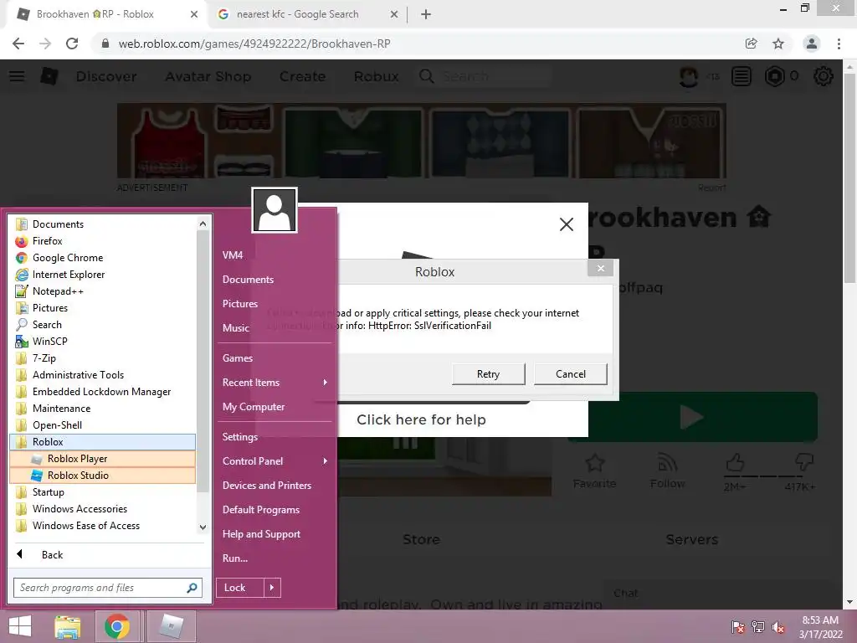The image size is (857, 643).
Task: Click the action center flag tray icon
Action: (x=737, y=627)
